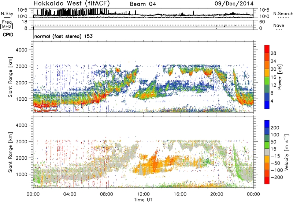The height and width of the screenshot is (202, 293).
Task: Pick the blue top segment of velocity colorbar
Action: [x=267, y=124]
